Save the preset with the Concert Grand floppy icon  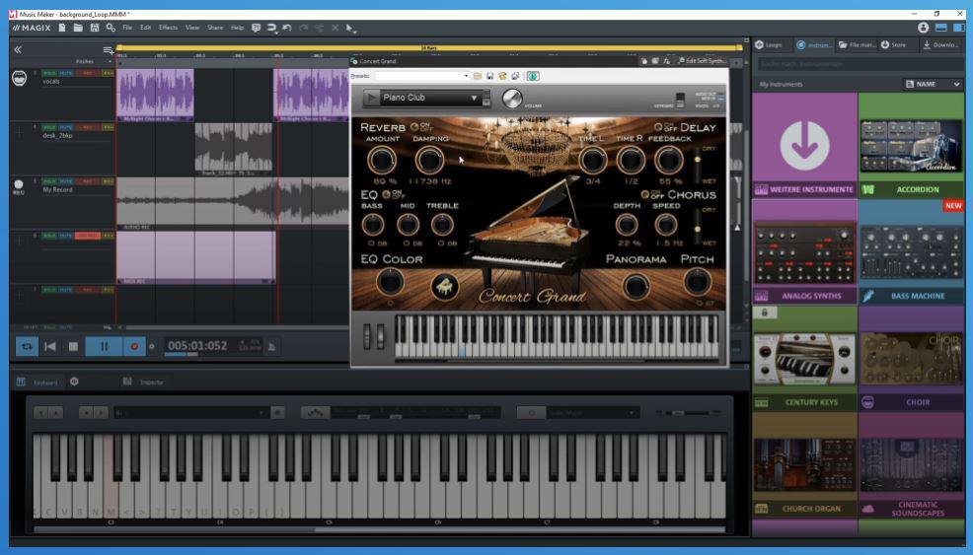click(489, 76)
